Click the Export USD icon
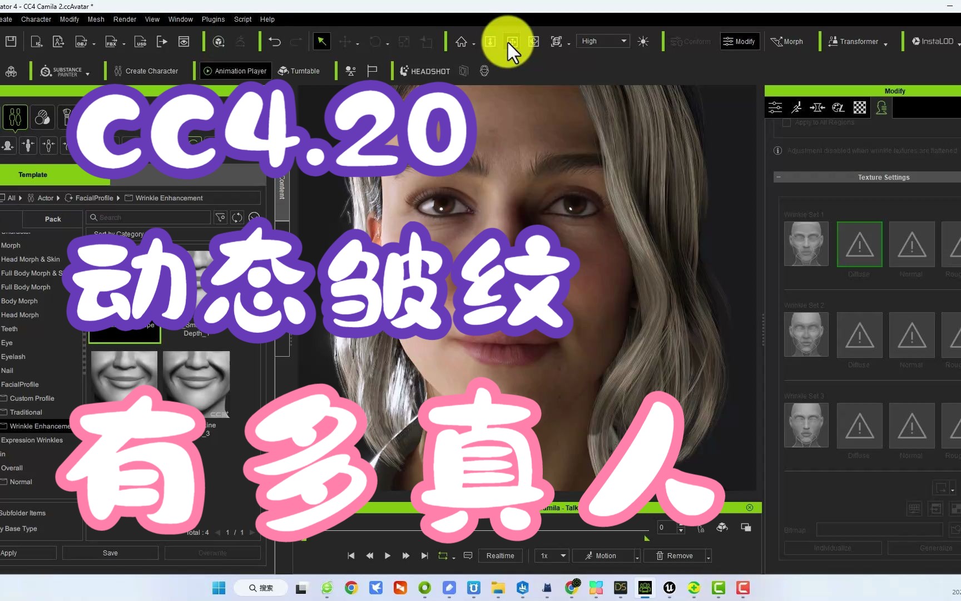Viewport: 961px width, 601px height. pyautogui.click(x=141, y=41)
